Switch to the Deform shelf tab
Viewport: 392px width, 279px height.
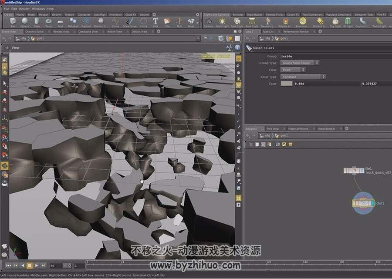pyautogui.click(x=57, y=15)
